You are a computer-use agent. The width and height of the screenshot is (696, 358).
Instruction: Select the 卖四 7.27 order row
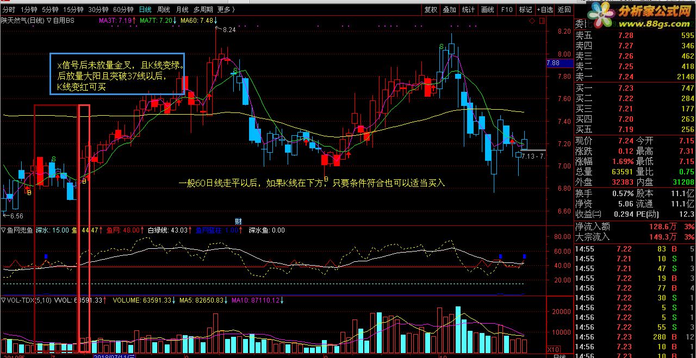pyautogui.click(x=635, y=46)
